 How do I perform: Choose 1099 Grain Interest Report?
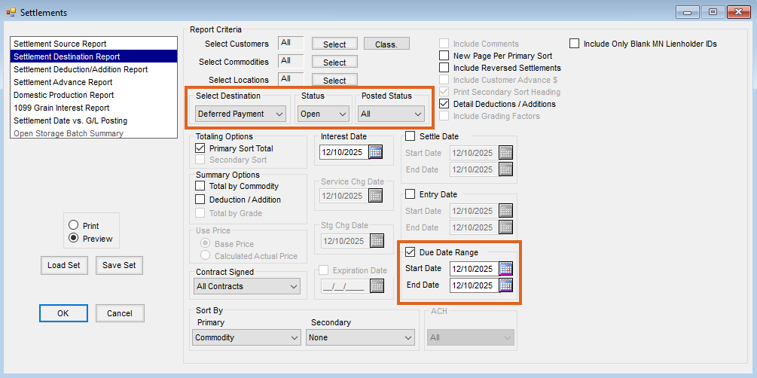93,108
